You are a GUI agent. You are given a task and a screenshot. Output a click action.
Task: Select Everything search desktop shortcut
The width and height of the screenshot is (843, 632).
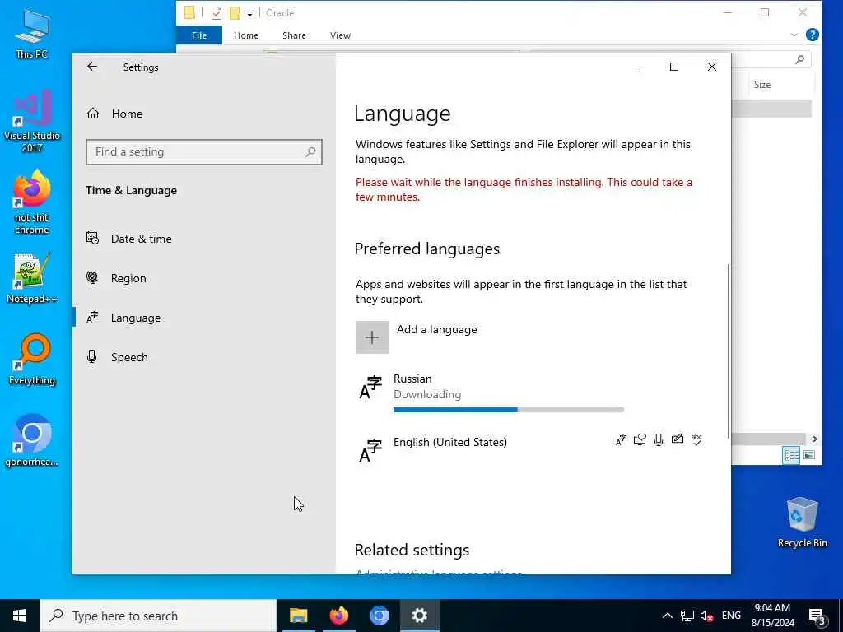(32, 360)
